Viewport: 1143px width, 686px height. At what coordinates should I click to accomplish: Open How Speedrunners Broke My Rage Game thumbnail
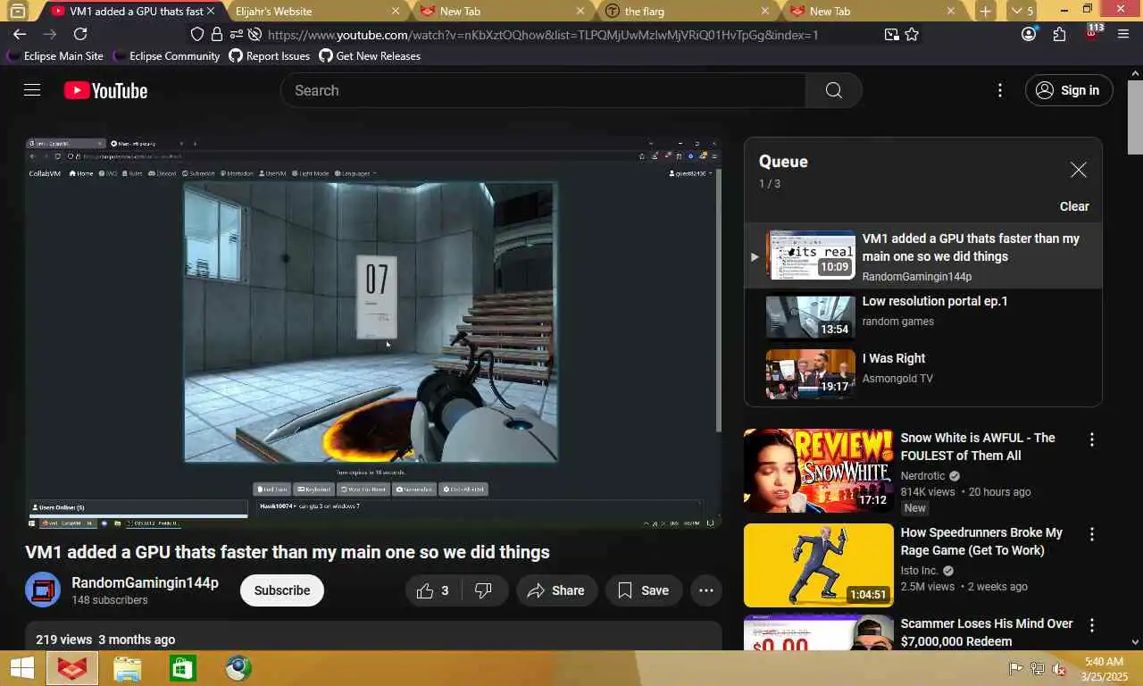coord(819,565)
